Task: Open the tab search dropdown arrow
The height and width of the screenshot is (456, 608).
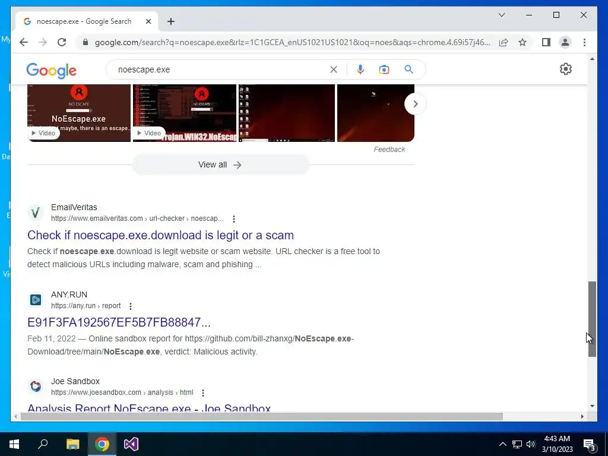Action: pos(501,15)
